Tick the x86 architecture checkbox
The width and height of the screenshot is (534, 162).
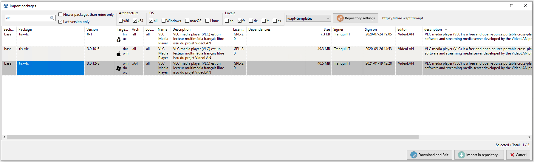pos(121,21)
